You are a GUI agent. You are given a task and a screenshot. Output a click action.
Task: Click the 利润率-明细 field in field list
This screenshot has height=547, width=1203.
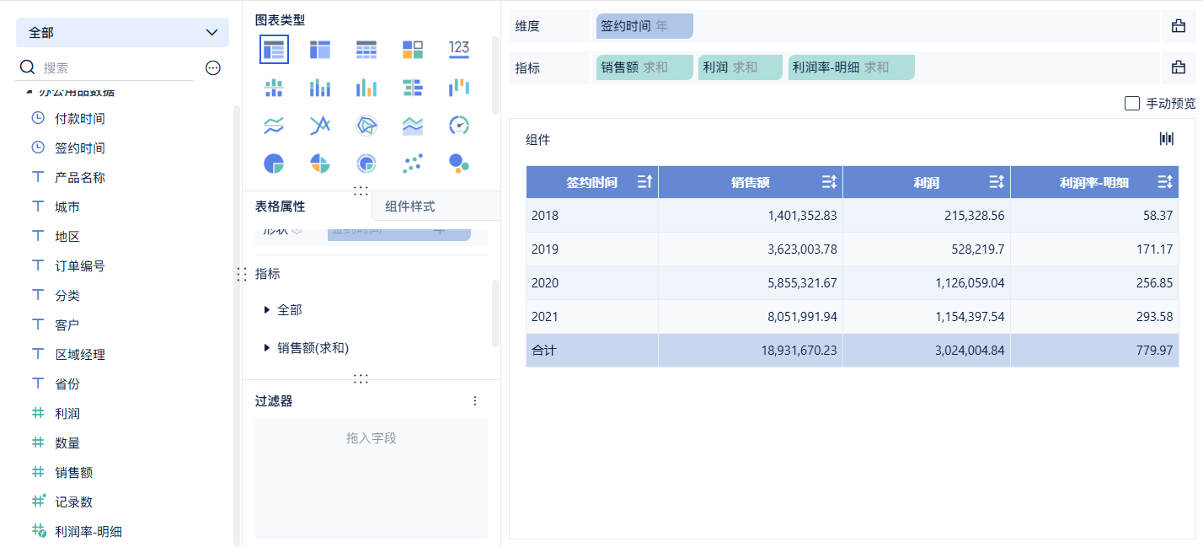click(88, 531)
